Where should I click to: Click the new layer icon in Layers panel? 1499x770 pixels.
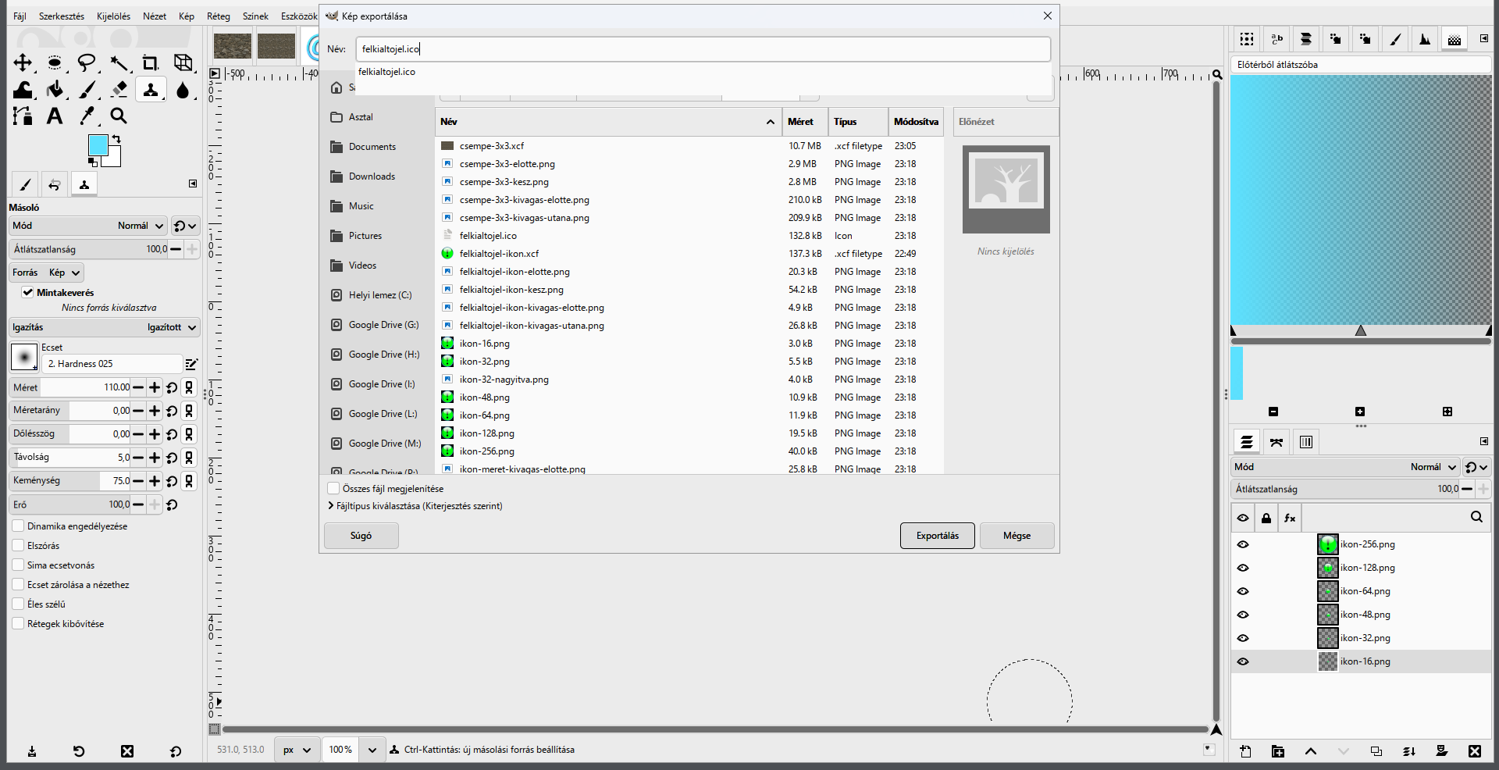pyautogui.click(x=1245, y=751)
